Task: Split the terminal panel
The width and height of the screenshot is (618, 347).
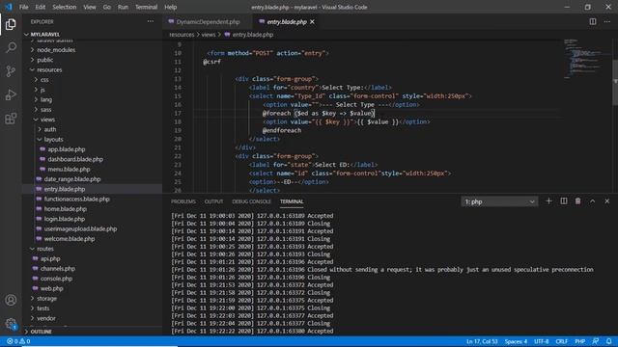Action: point(564,201)
